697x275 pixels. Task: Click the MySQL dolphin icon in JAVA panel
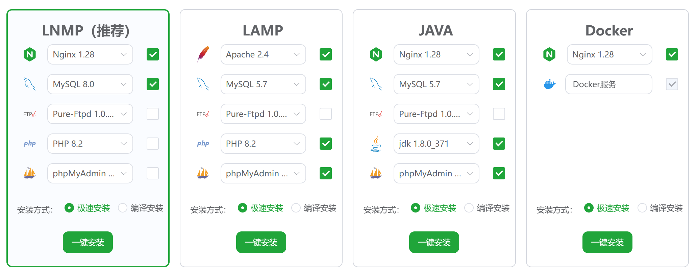point(376,84)
